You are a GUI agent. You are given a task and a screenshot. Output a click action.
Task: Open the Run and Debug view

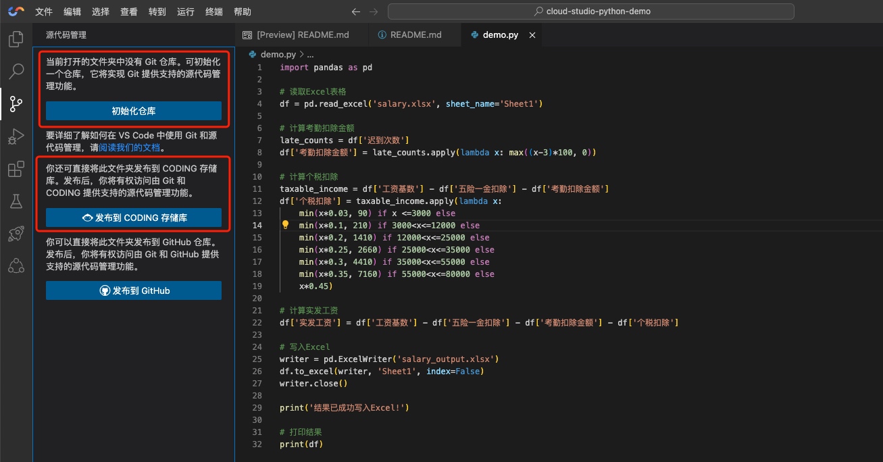tap(16, 137)
